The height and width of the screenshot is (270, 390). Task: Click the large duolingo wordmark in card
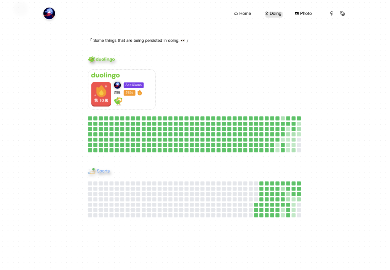[x=105, y=75]
